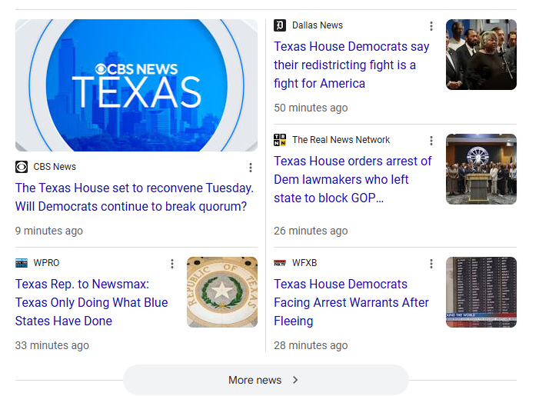Click the 'Dallas News' source name
Viewport: 539px width, 396px height.
pyautogui.click(x=318, y=25)
